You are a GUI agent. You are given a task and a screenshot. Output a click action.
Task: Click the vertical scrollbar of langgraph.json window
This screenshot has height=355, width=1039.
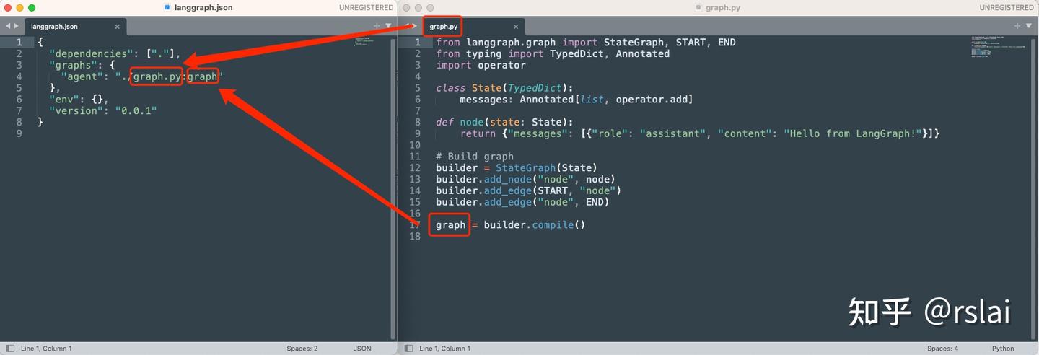click(393, 188)
